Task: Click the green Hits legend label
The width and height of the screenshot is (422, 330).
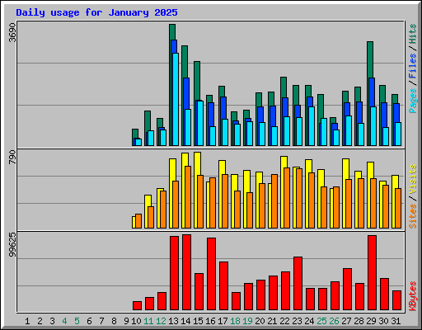Action: pos(413,34)
